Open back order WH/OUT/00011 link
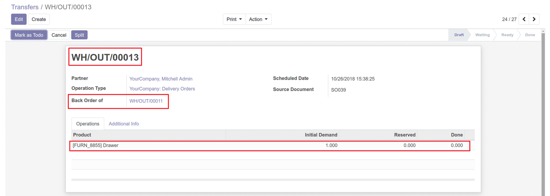Image resolution: width=550 pixels, height=196 pixels. (146, 101)
